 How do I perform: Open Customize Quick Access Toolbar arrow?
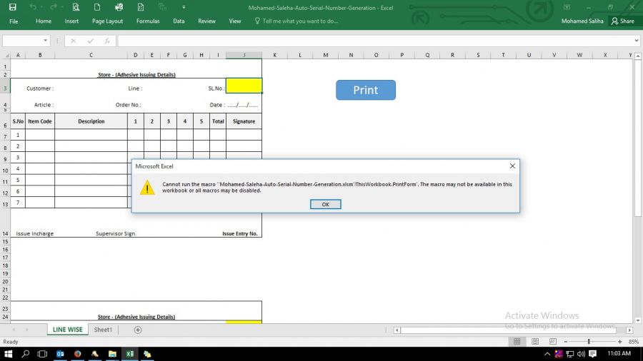click(x=184, y=7)
